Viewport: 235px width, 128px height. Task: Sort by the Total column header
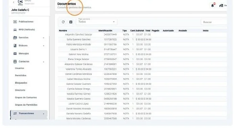coord(148,30)
